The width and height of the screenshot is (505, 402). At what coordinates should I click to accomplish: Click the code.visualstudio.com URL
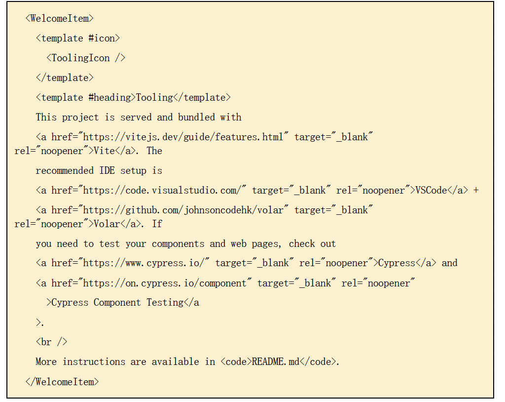[167, 190]
